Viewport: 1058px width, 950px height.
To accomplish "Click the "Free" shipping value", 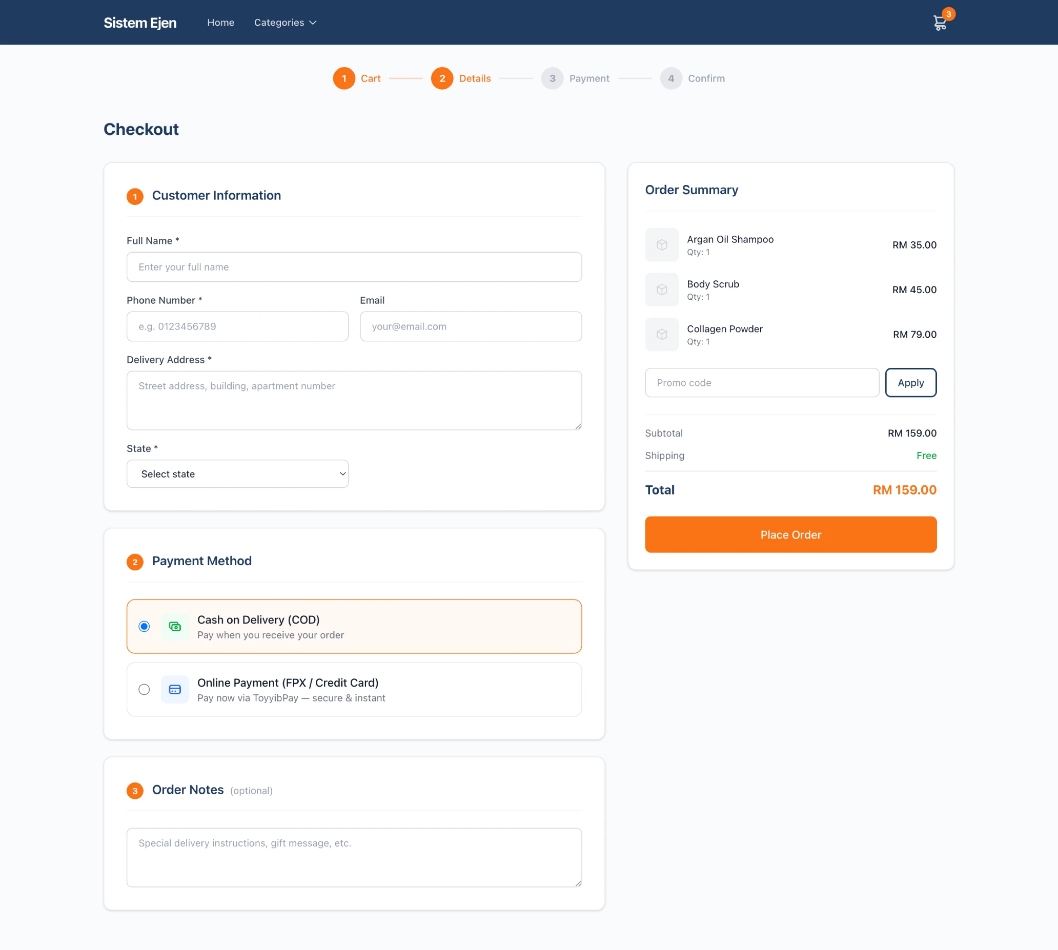I will pyautogui.click(x=926, y=455).
